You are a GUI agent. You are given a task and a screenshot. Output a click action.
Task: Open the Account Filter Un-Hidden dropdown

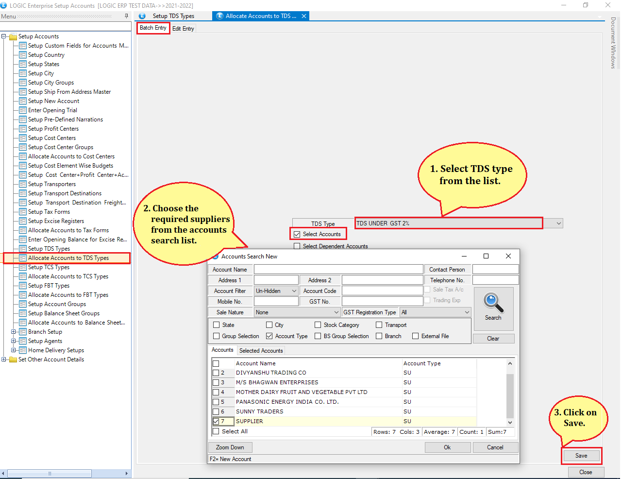click(x=294, y=291)
